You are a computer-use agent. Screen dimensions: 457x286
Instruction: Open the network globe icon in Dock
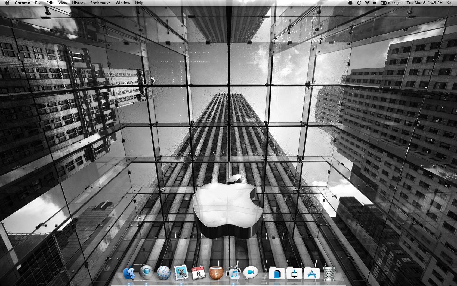tap(163, 273)
